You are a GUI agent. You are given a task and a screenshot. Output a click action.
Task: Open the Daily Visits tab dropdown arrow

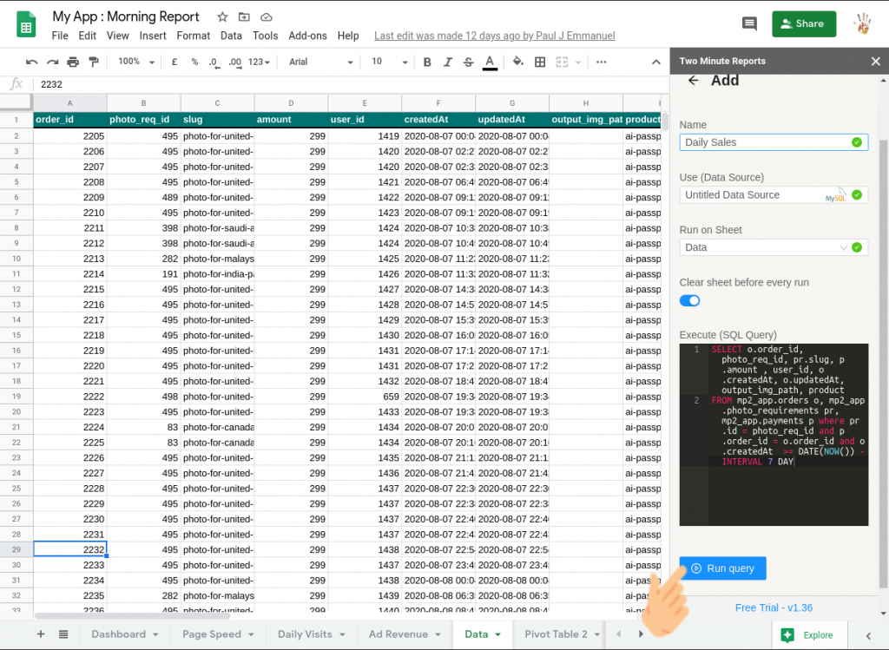tap(342, 634)
